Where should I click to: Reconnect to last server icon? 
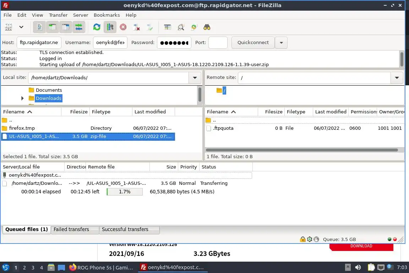tap(150, 27)
